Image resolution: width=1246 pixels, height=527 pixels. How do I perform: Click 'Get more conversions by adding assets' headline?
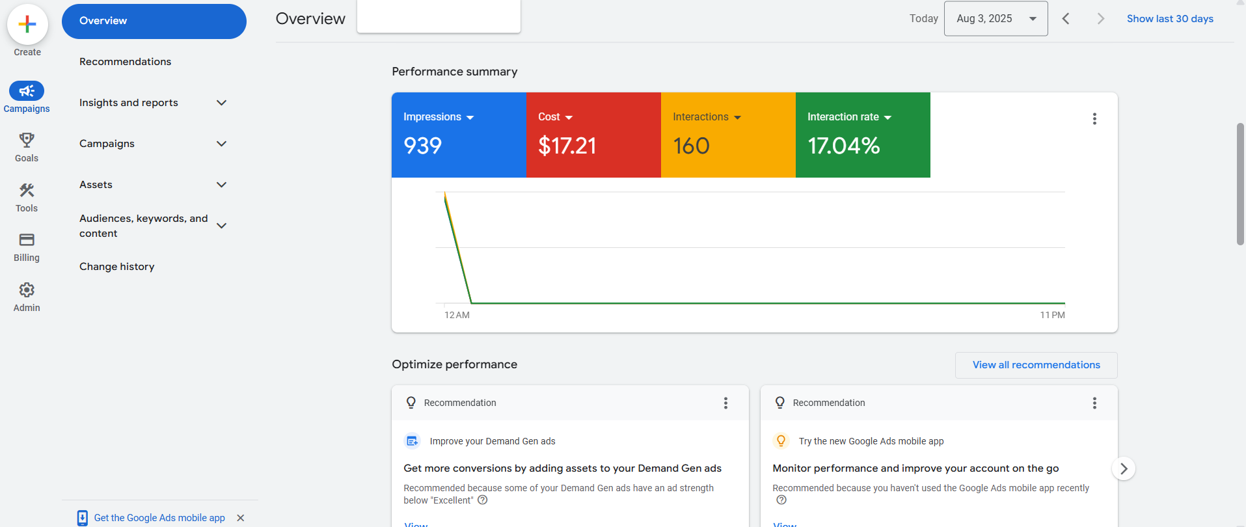click(563, 468)
